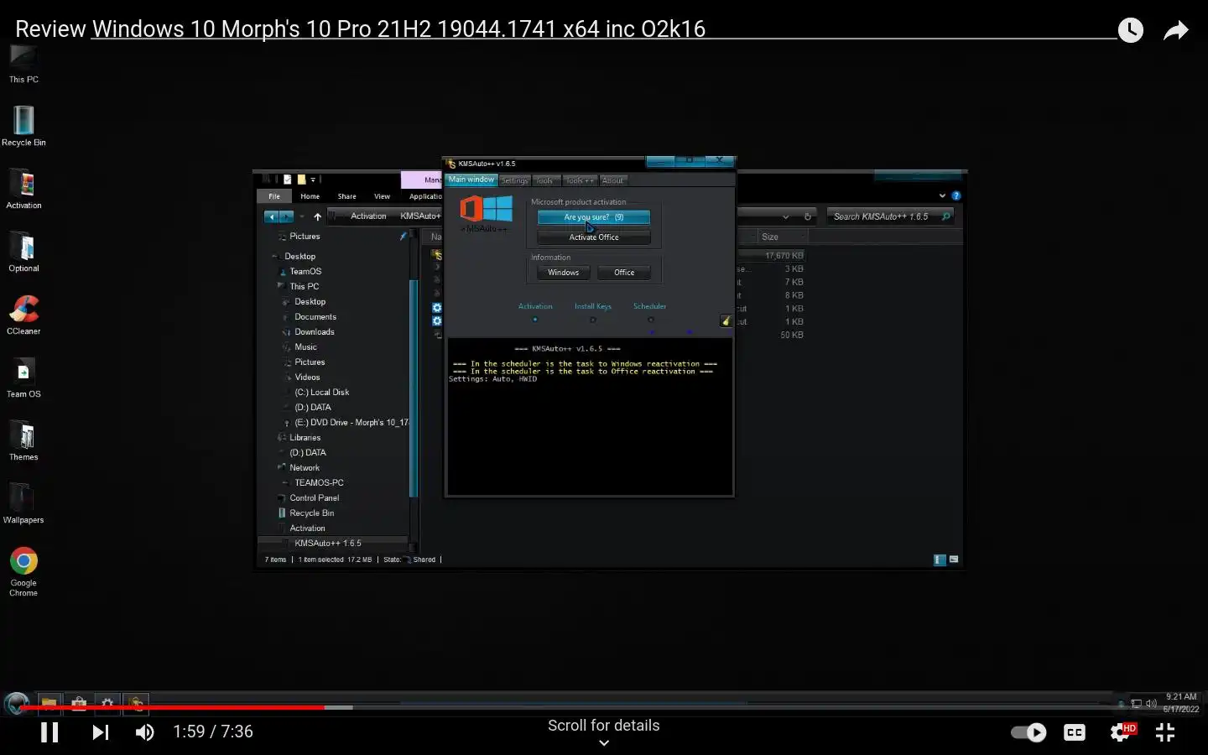Viewport: 1208px width, 755px height.
Task: Select Desktop root in navigation tree
Action: click(299, 257)
